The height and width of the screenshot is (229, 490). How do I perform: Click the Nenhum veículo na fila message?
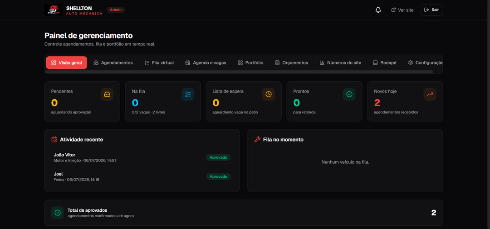point(345,162)
